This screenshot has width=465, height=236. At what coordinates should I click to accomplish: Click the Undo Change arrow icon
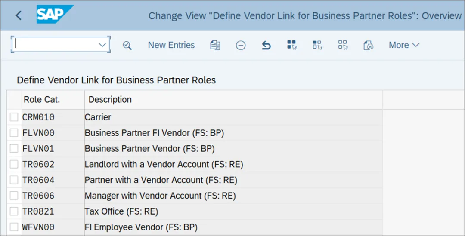(x=267, y=45)
